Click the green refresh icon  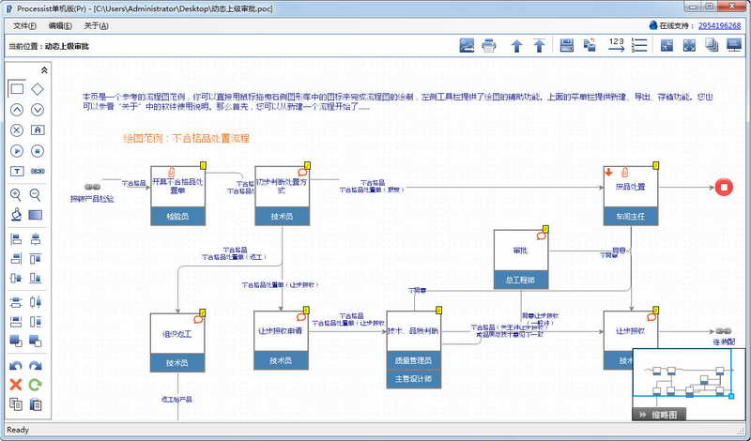point(36,385)
